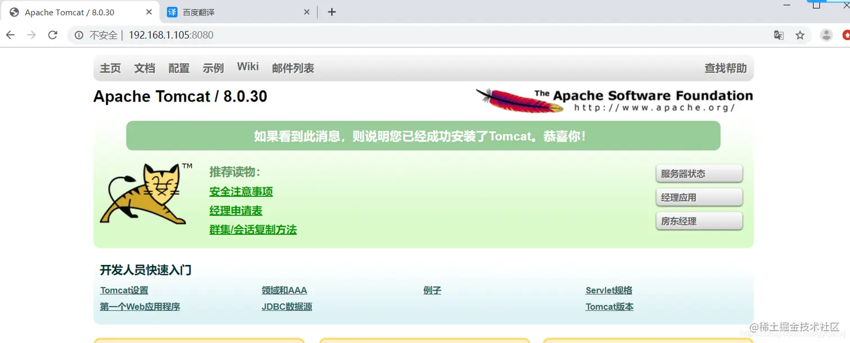
Task: Open 示例 in the Tomcat nav bar
Action: point(213,68)
